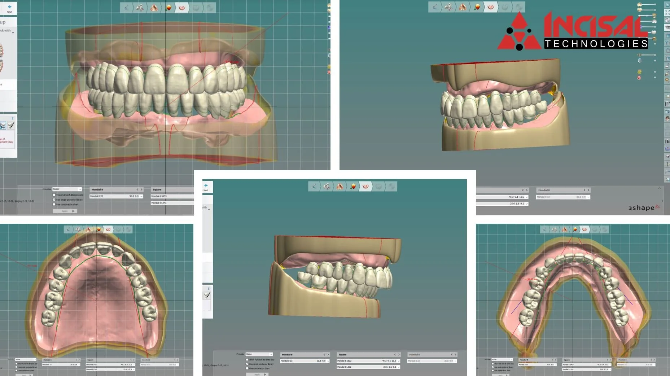Screen dimensions: 670x376
Task: Click the jaw anatomy step icon in workflow toolbar
Action: (154, 7)
